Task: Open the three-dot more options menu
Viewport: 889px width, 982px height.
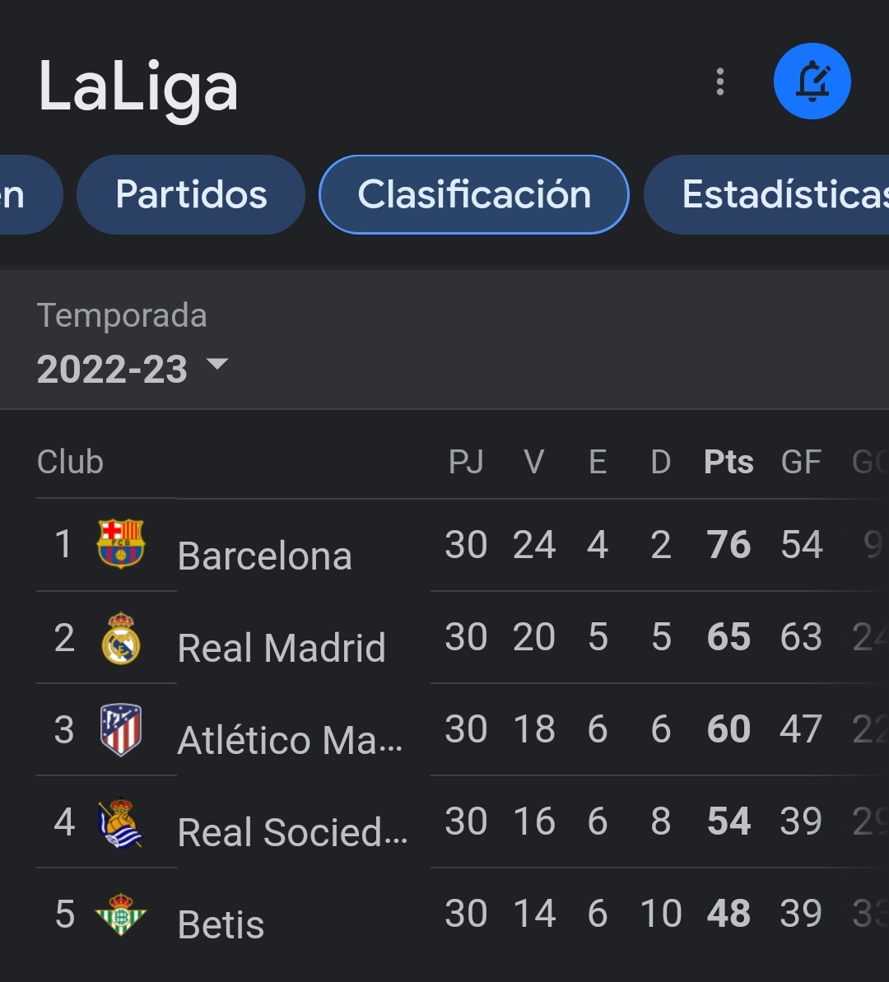Action: pyautogui.click(x=720, y=82)
